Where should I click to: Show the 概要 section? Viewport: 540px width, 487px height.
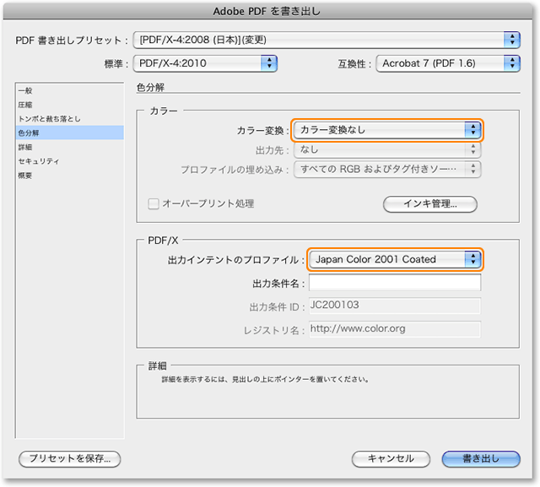tap(26, 175)
